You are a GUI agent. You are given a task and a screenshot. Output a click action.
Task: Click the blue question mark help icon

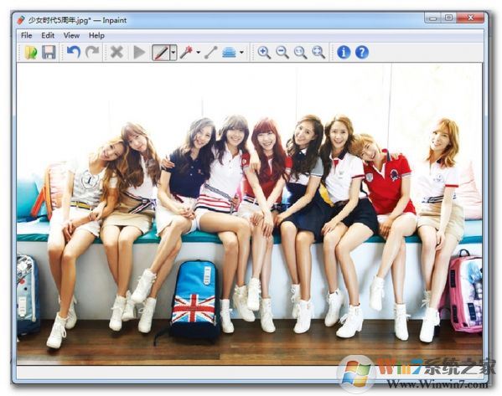coord(362,52)
